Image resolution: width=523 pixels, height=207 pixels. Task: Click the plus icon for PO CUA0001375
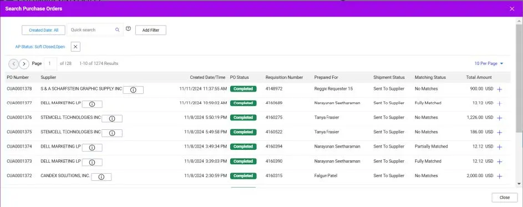[x=499, y=133]
